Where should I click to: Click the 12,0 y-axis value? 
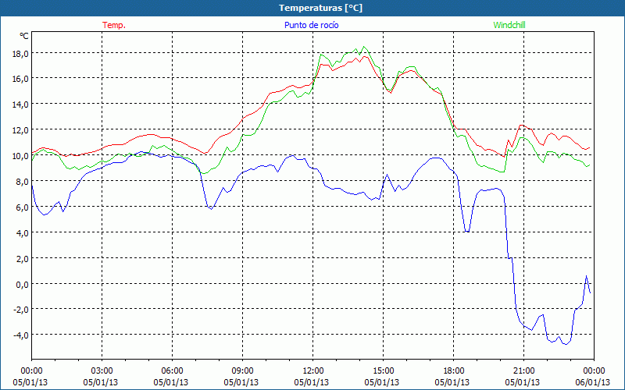(x=20, y=130)
